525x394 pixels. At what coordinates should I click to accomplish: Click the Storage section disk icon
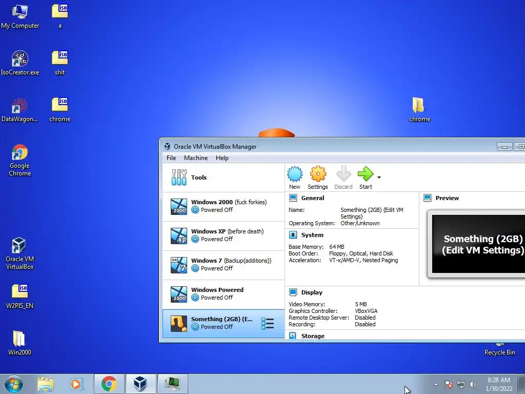pyautogui.click(x=293, y=336)
